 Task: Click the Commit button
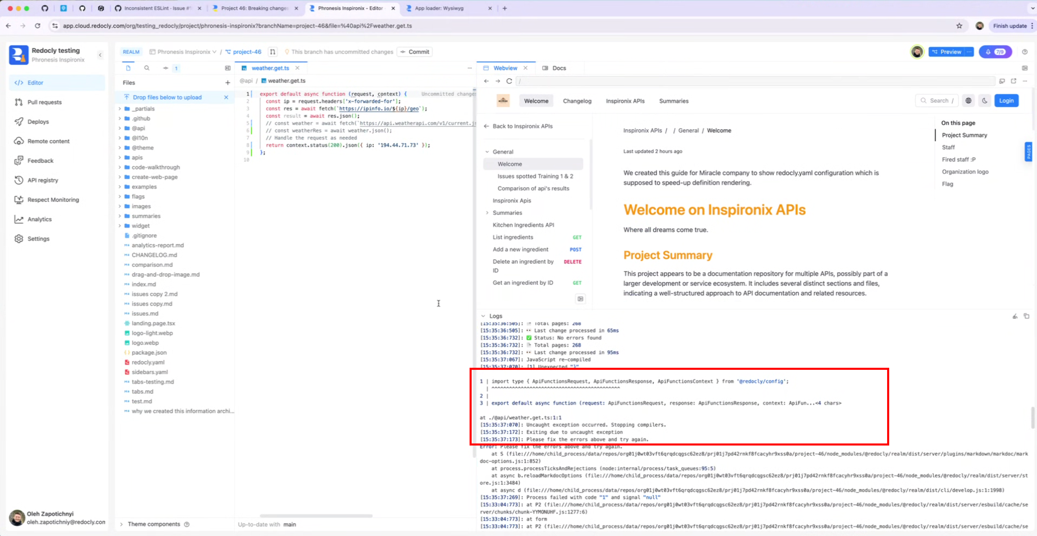click(x=415, y=52)
